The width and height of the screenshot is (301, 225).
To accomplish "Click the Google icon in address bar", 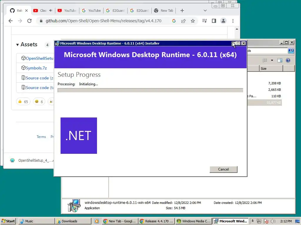I will (x=174, y=21).
